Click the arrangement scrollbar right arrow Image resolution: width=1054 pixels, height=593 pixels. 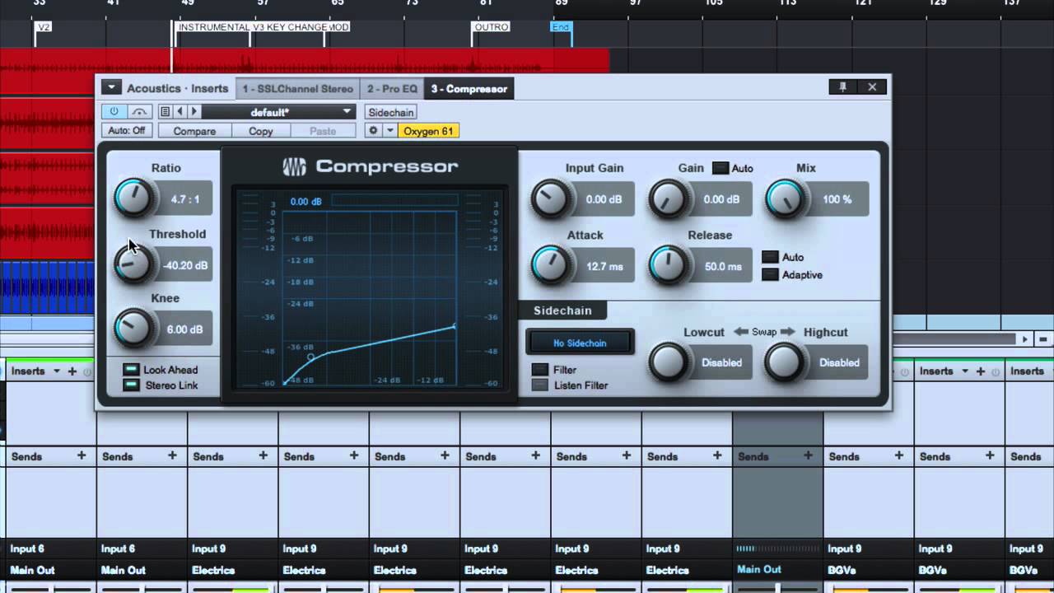[1025, 339]
